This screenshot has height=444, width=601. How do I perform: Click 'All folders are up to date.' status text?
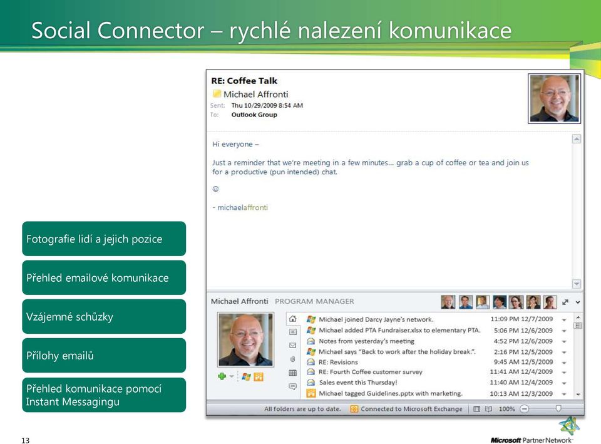302,409
